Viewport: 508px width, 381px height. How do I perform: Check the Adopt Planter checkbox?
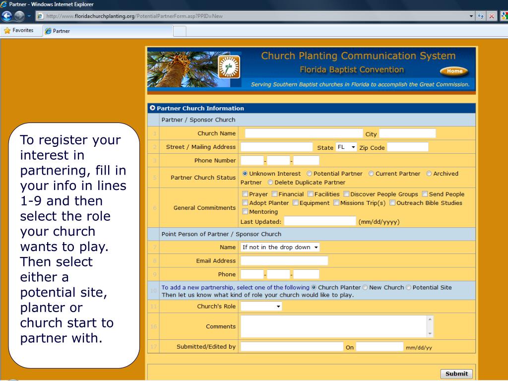[245, 203]
